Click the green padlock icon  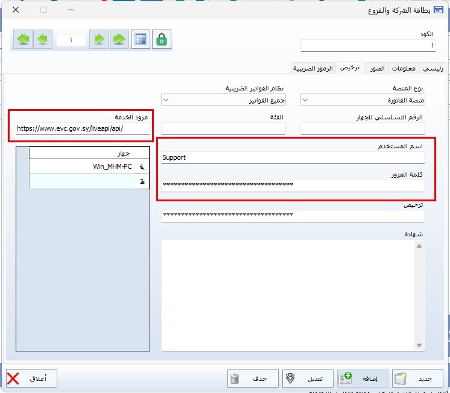(x=162, y=39)
